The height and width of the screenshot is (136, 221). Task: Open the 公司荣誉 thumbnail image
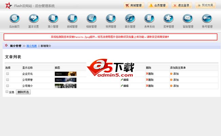point(66,80)
